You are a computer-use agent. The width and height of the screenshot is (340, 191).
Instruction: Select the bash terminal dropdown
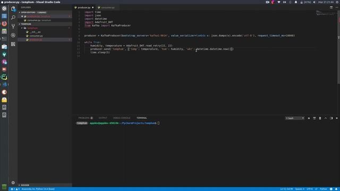(x=295, y=118)
